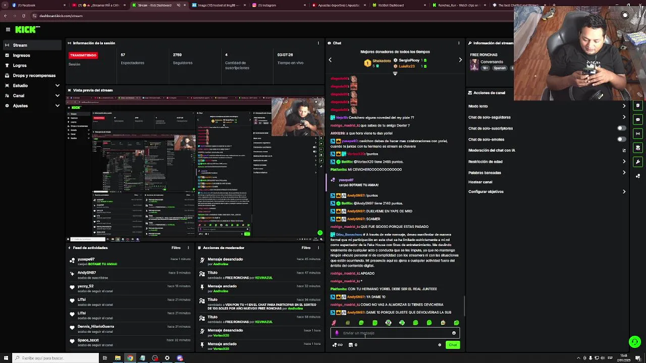
Task: Send message with green Chat button
Action: click(x=453, y=345)
